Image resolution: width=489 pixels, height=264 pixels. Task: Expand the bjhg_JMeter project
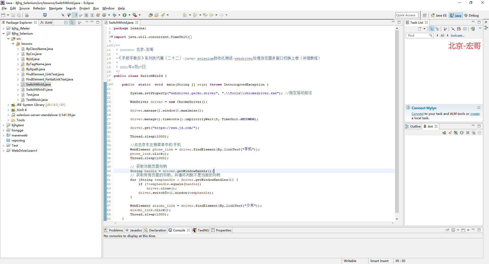pyautogui.click(x=3, y=29)
